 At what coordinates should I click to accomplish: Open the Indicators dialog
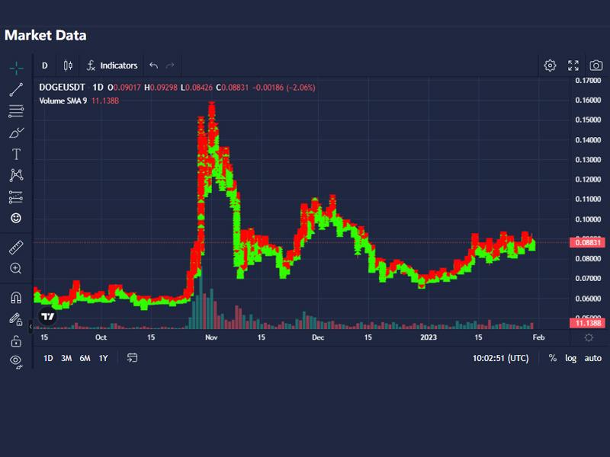click(112, 66)
